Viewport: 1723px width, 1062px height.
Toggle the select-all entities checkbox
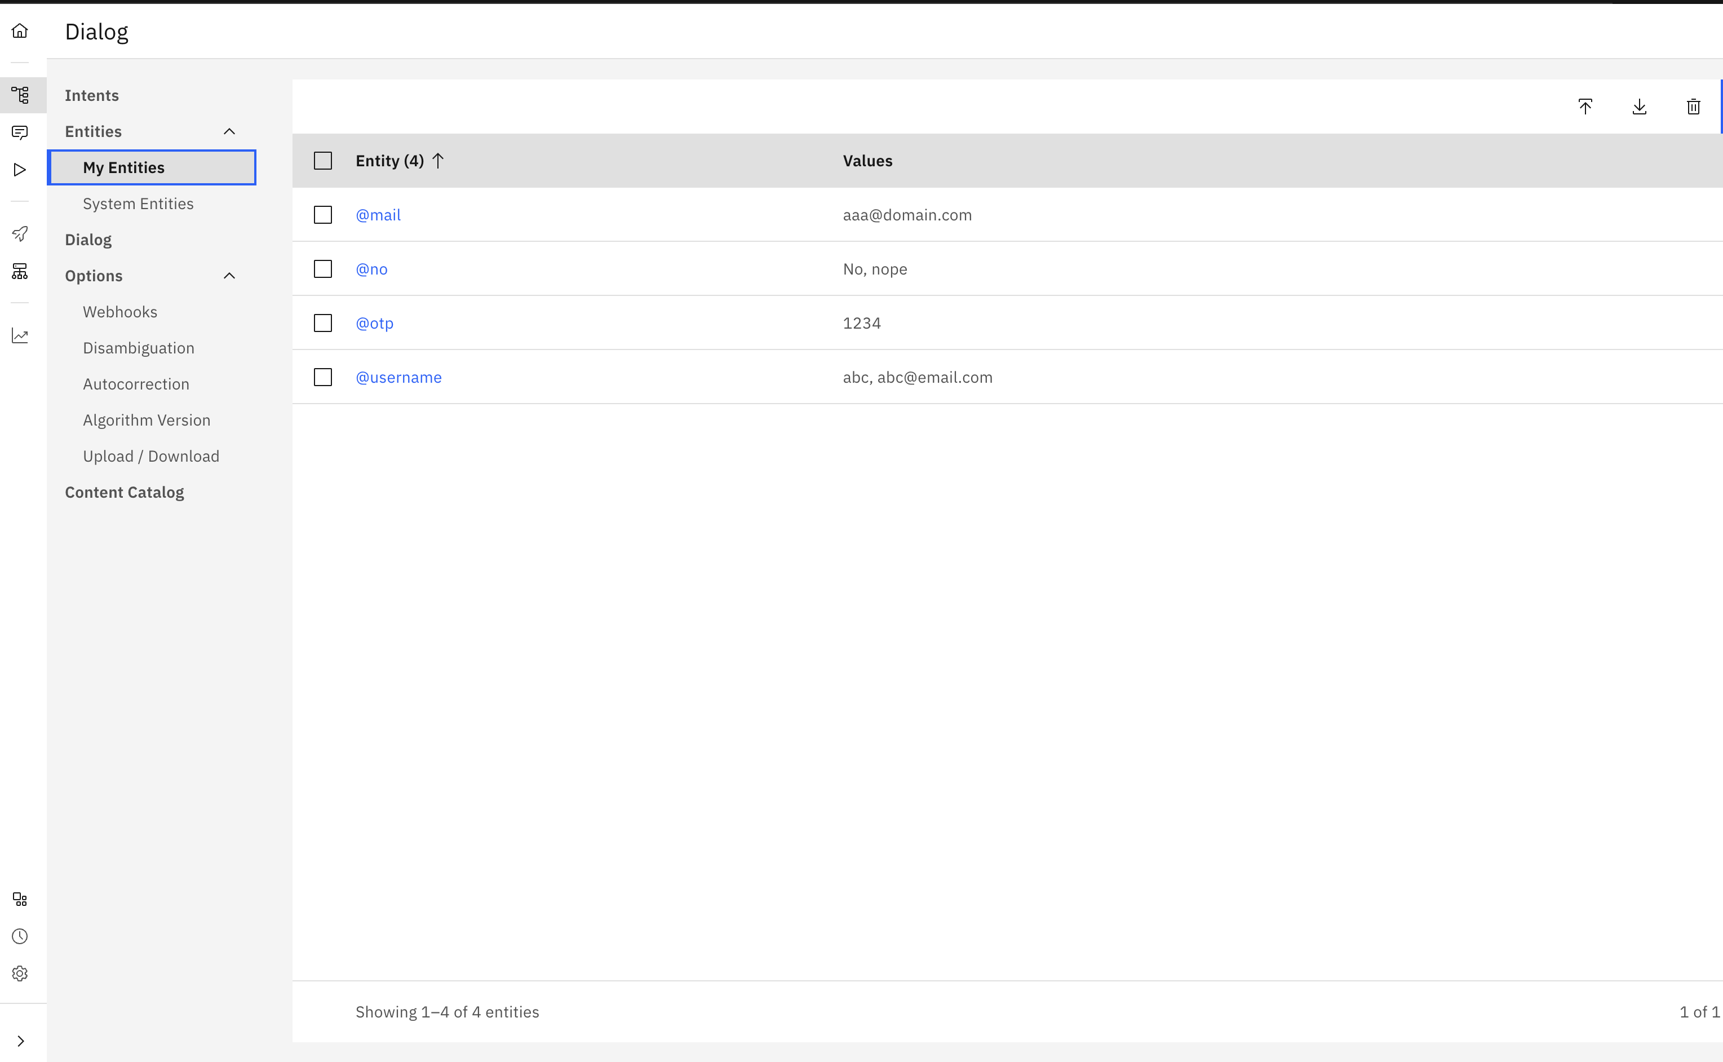tap(323, 161)
